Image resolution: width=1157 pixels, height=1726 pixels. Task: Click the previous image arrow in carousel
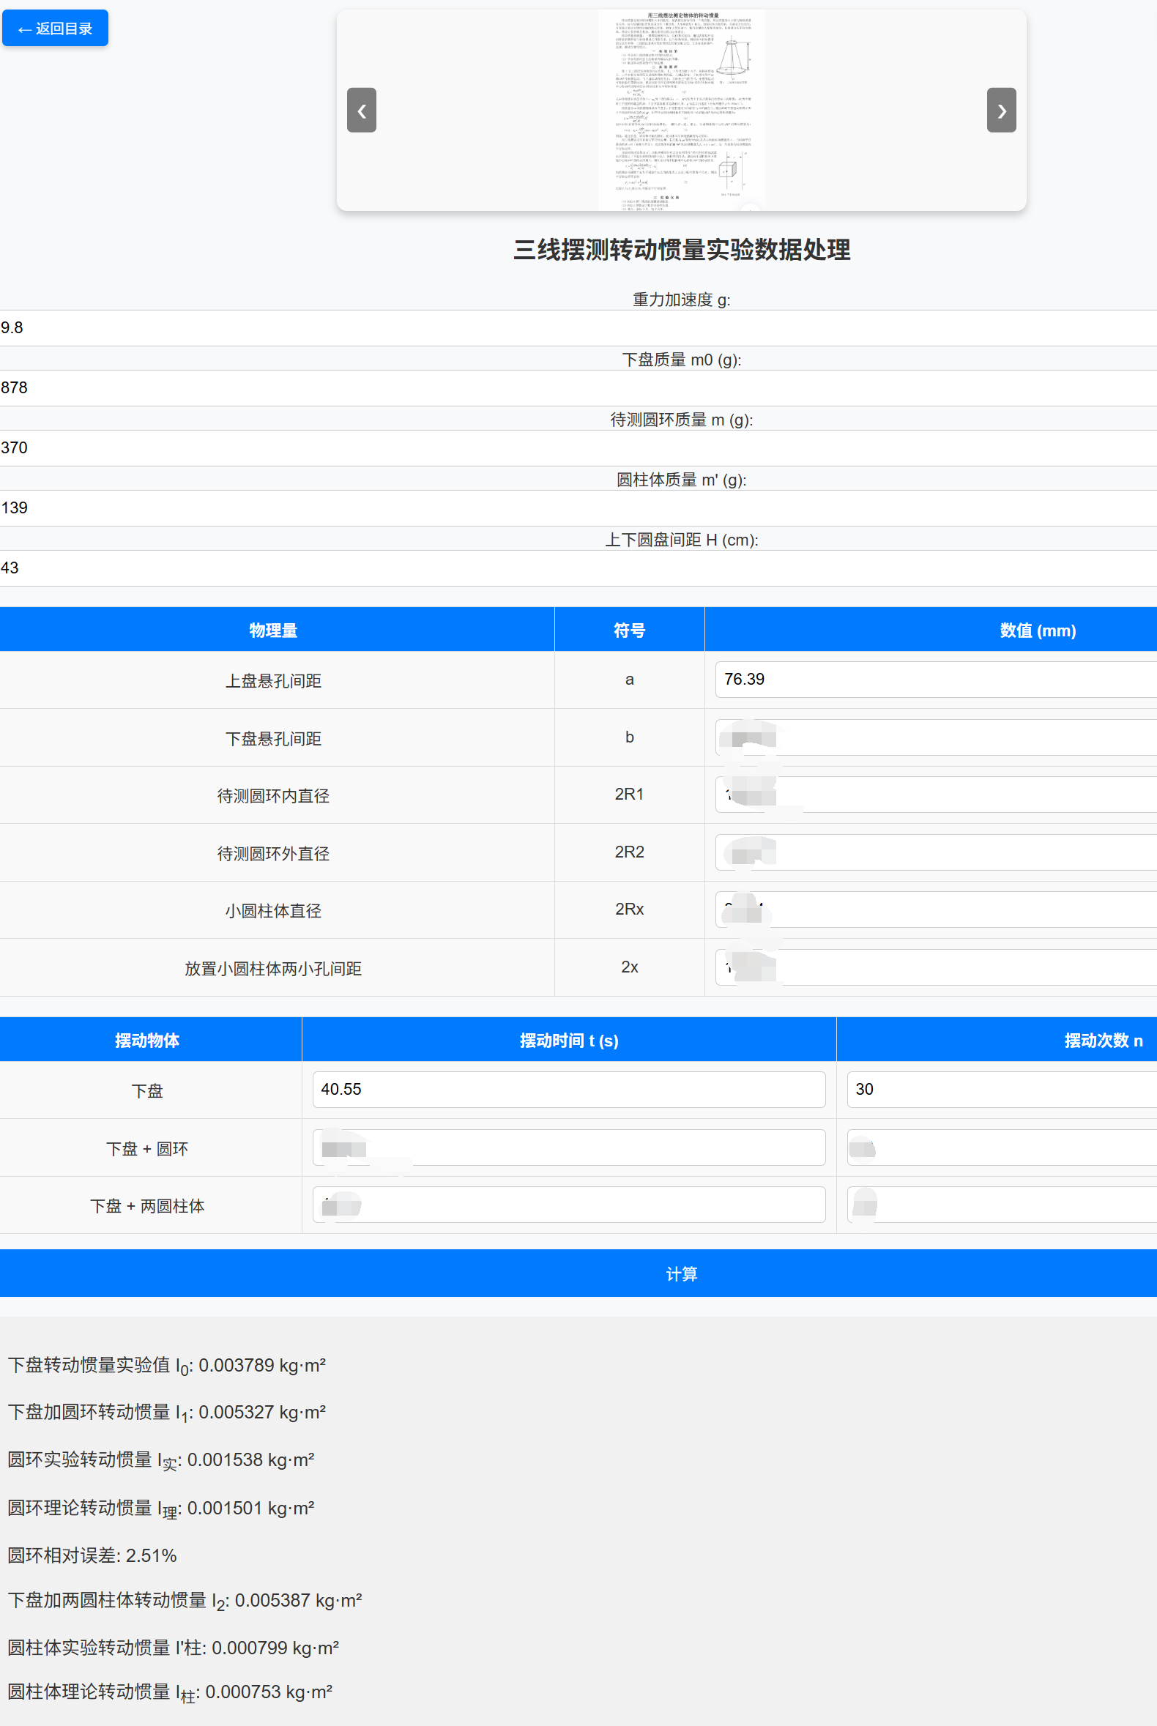[x=362, y=110]
